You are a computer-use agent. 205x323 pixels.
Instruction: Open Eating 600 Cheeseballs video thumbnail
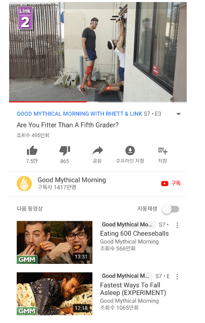[55, 243]
